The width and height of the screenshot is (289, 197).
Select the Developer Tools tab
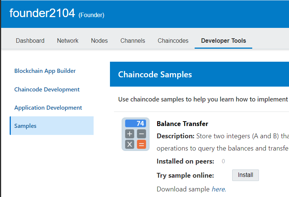click(x=223, y=41)
